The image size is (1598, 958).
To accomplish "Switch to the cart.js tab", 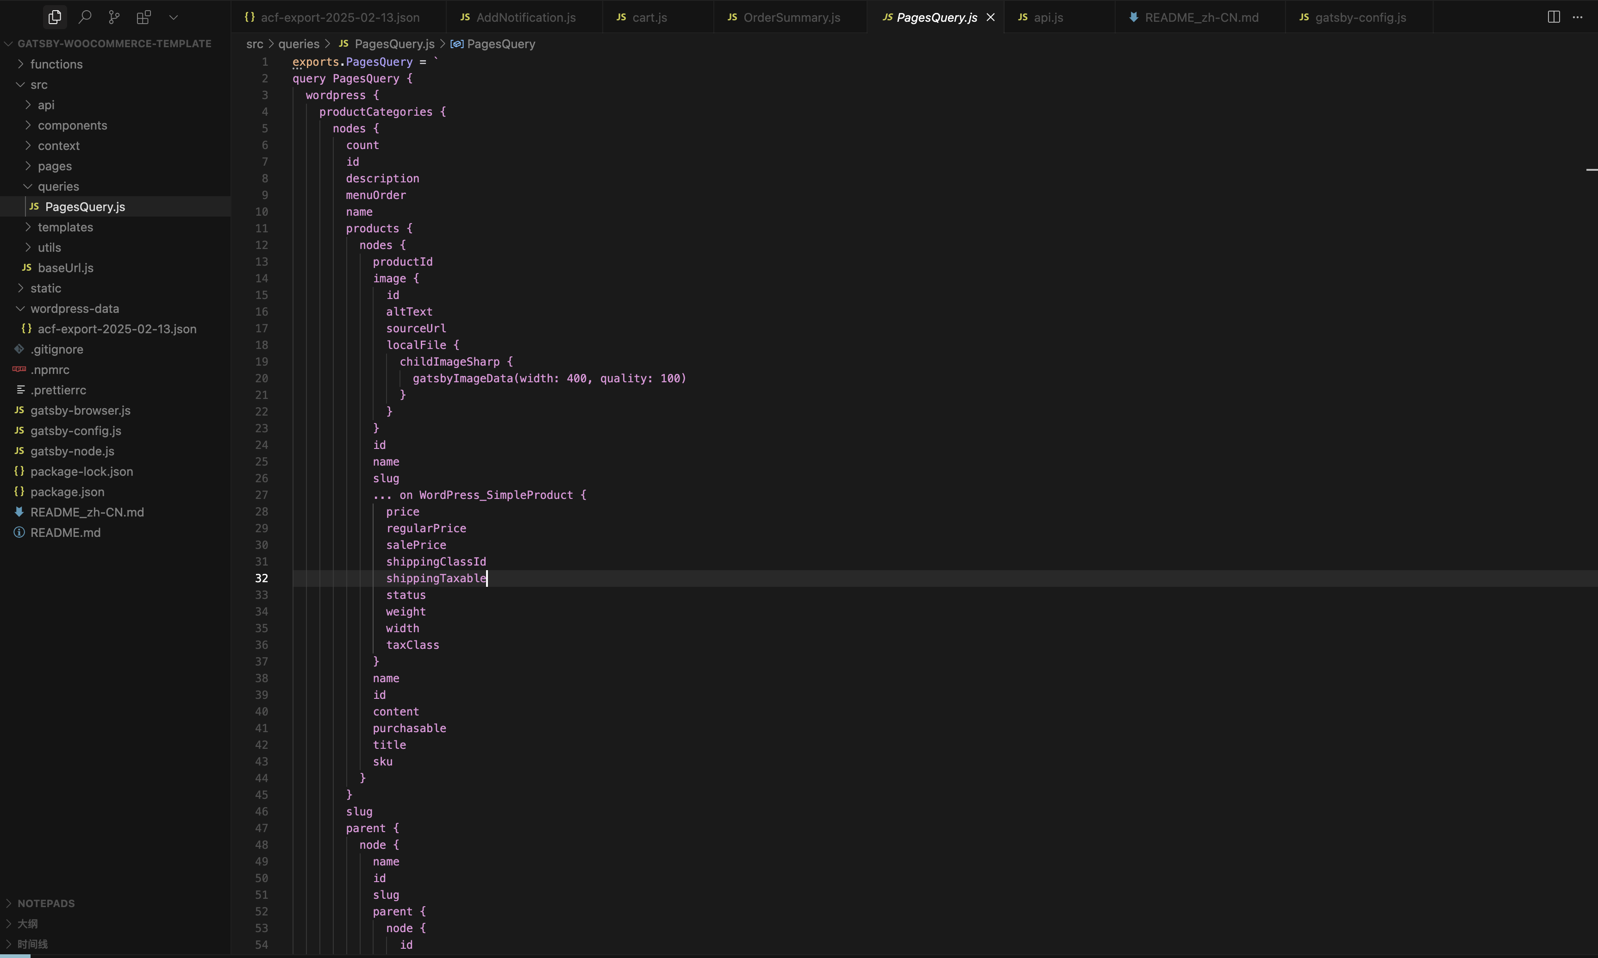I will [649, 18].
